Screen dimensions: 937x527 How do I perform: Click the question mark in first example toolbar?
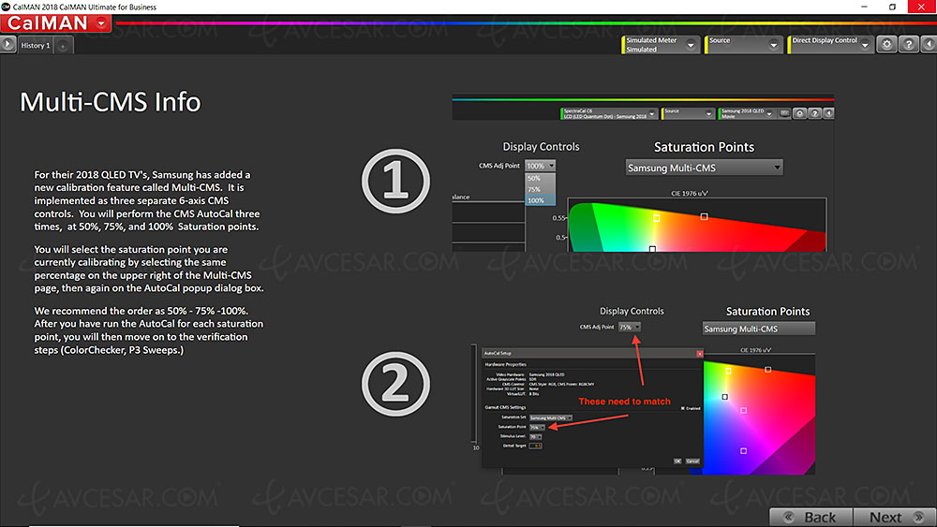point(814,113)
